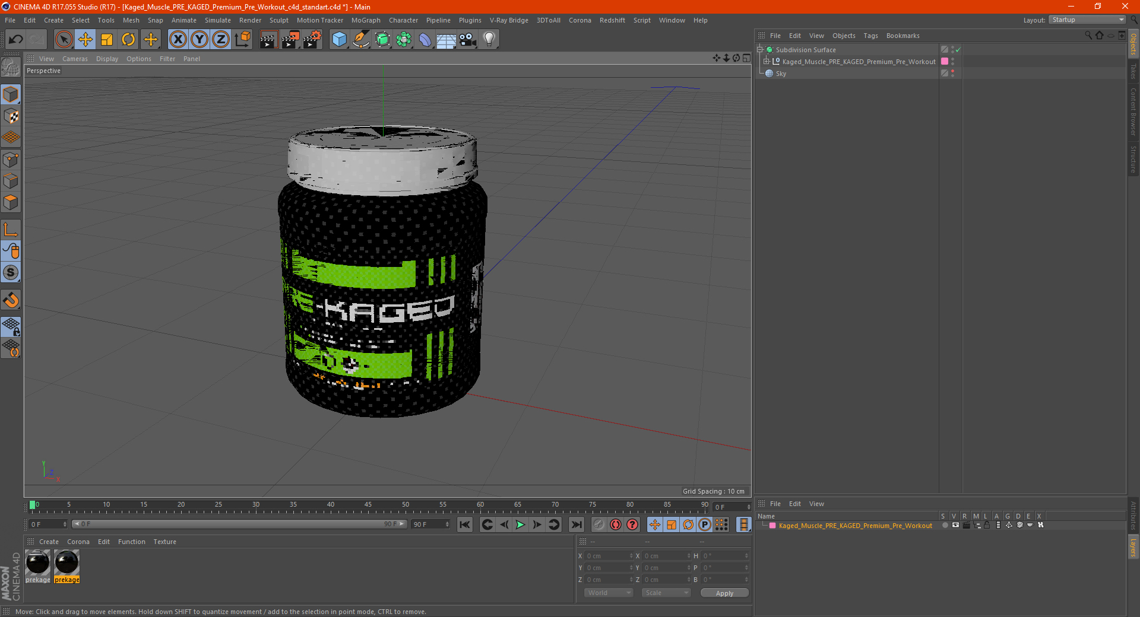Screen dimensions: 1140x617
Task: Toggle Workplane lock icon
Action: pos(11,327)
